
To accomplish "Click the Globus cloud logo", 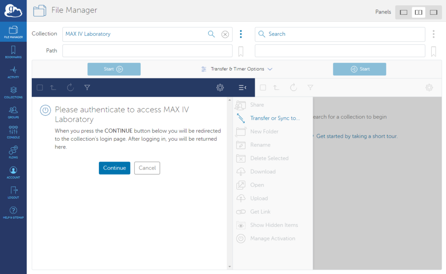I will pyautogui.click(x=13, y=11).
